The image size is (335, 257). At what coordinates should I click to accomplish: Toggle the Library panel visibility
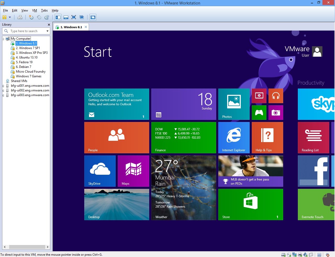tap(58, 17)
